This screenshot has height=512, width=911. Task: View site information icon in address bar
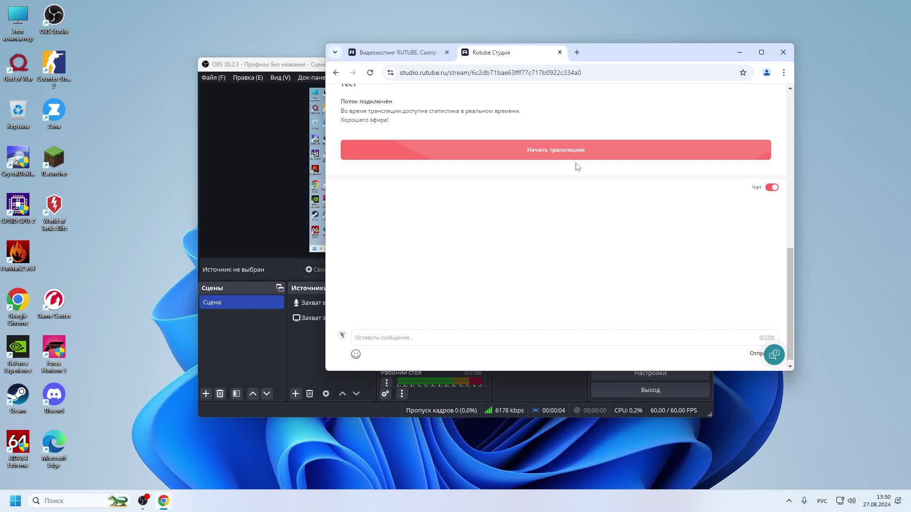click(390, 73)
